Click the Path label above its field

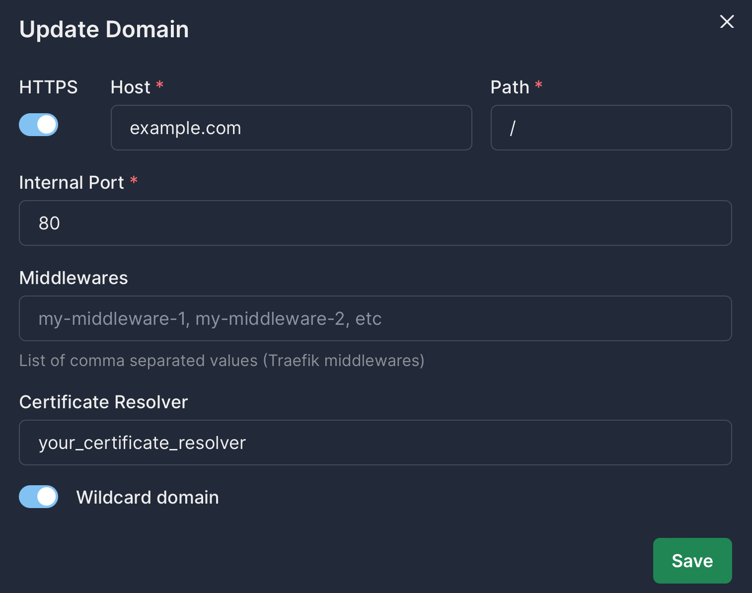click(x=510, y=87)
